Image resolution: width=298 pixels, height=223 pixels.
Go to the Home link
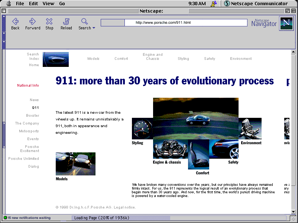34,65
